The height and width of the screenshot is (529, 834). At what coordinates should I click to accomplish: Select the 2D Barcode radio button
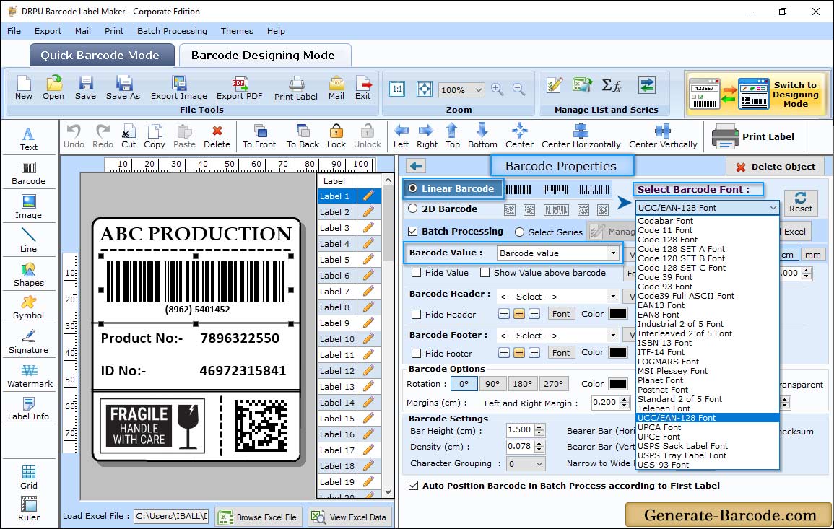pos(413,209)
